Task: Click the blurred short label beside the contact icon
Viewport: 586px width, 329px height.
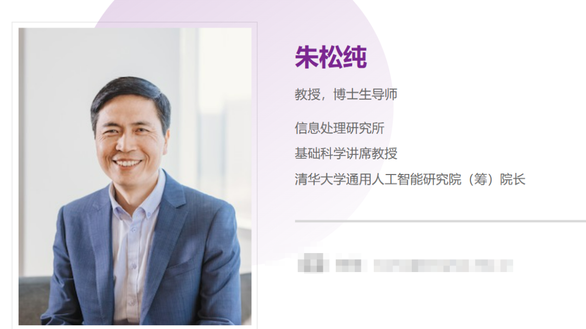Action: [x=348, y=266]
